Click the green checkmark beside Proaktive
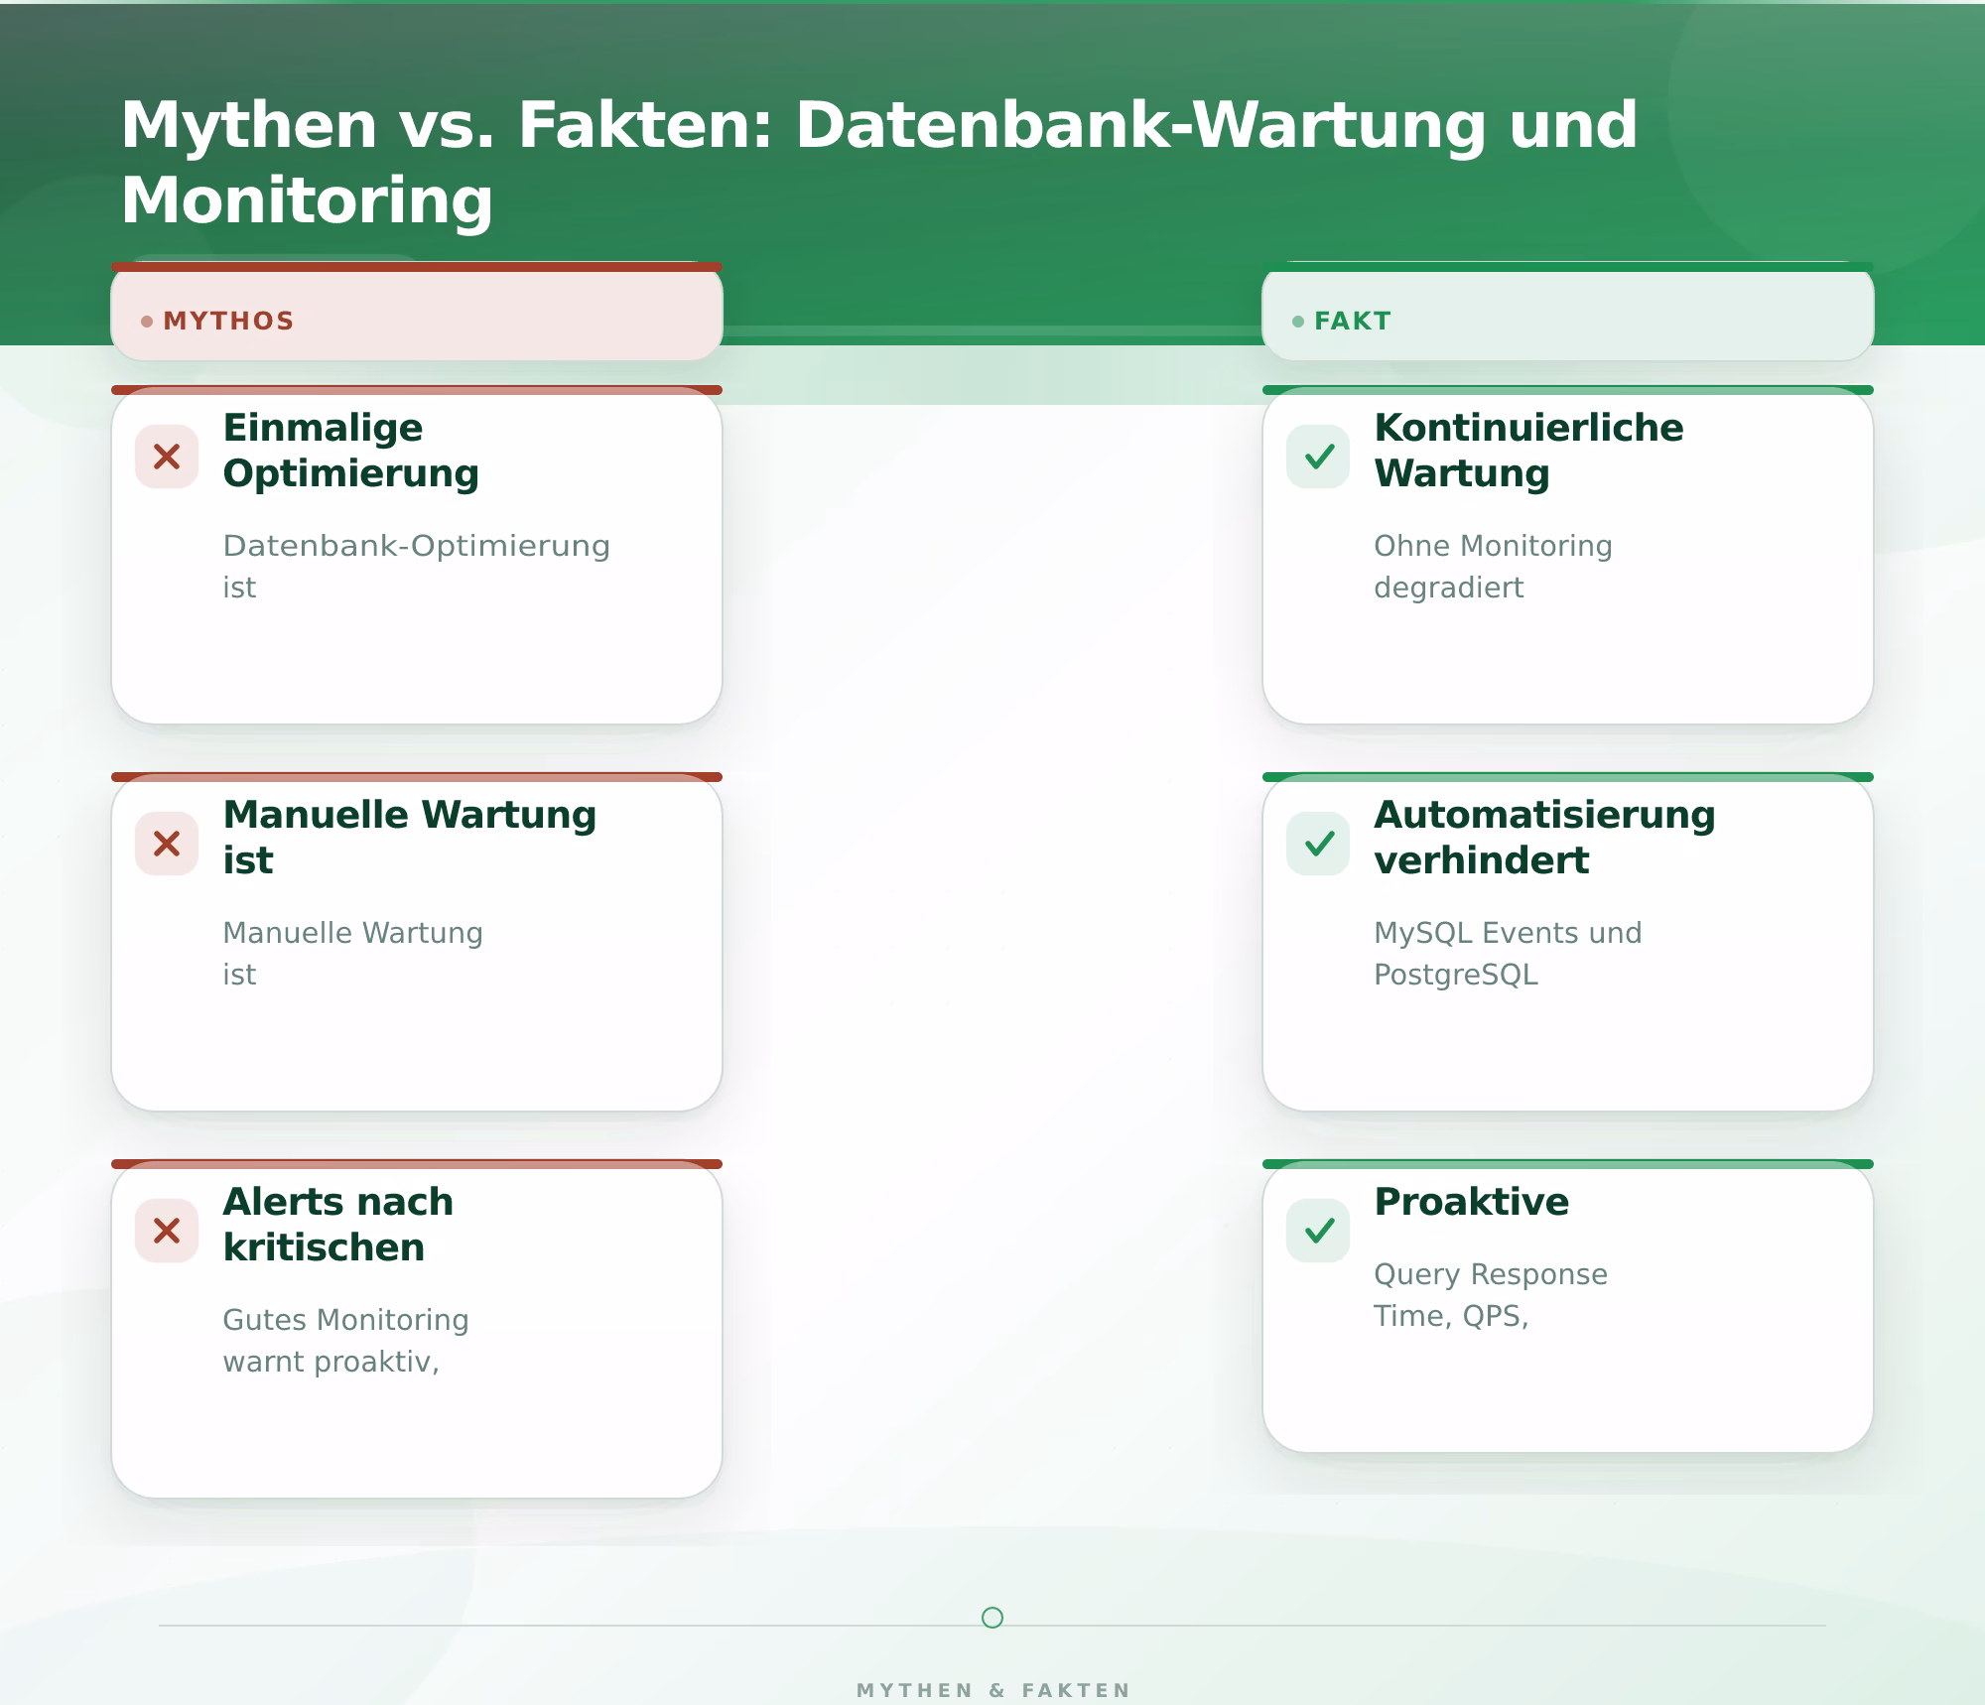 [x=1318, y=1231]
